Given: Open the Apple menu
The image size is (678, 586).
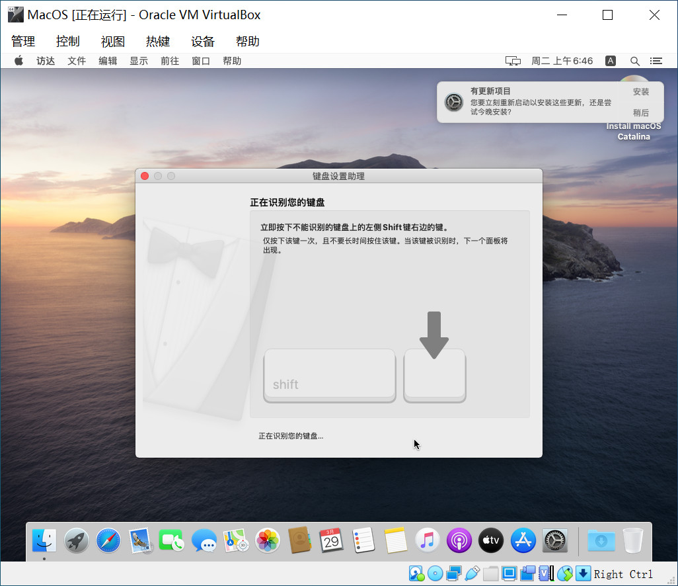Looking at the screenshot, I should point(19,61).
